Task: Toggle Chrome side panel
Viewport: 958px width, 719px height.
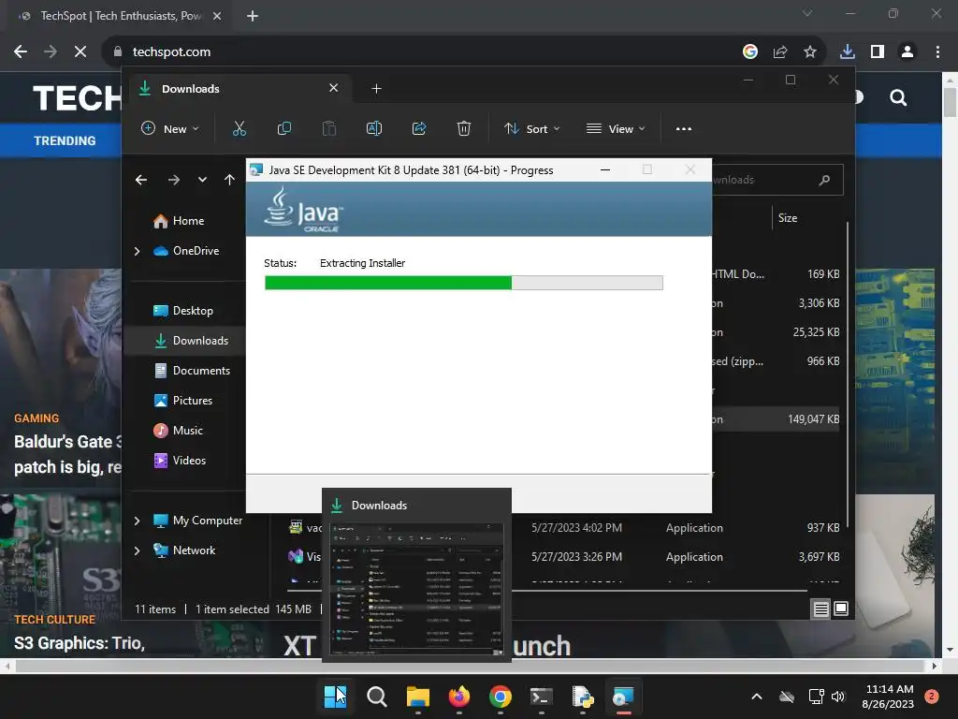Action: (878, 52)
